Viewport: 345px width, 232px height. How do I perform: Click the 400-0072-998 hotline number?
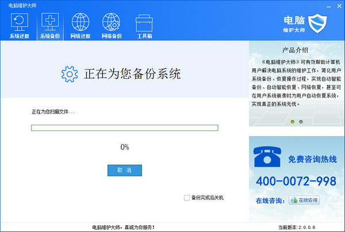(296, 181)
